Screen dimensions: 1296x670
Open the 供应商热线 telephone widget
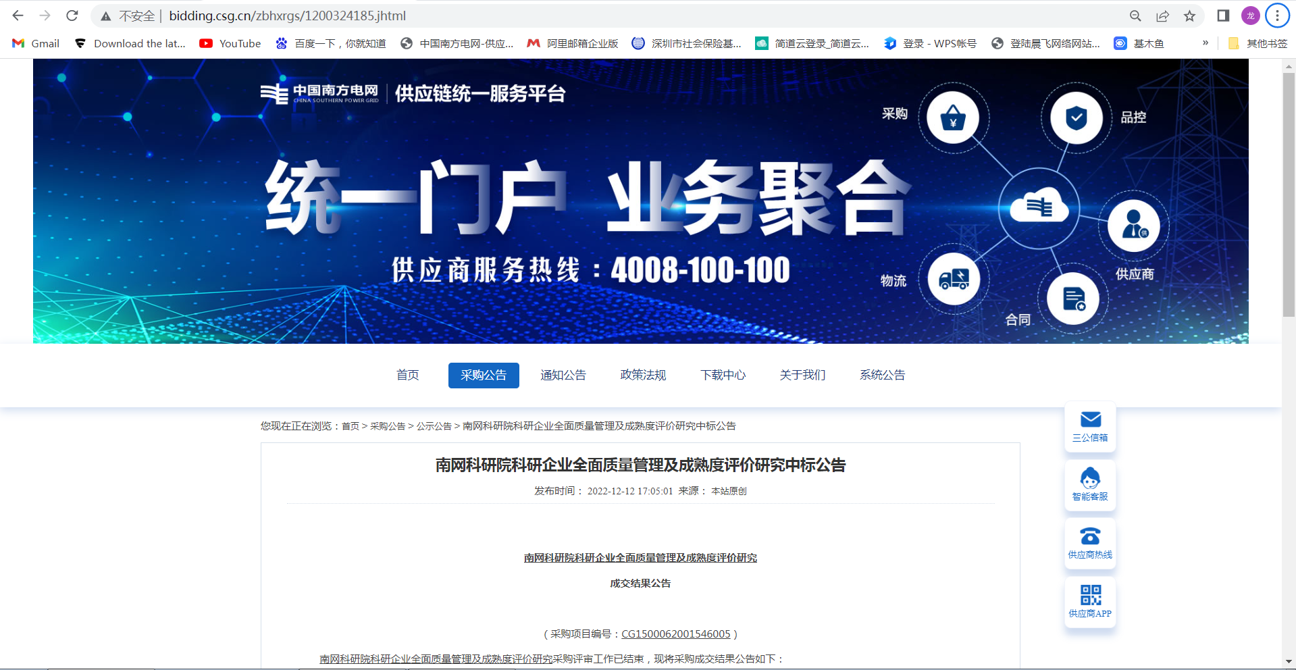tap(1090, 544)
